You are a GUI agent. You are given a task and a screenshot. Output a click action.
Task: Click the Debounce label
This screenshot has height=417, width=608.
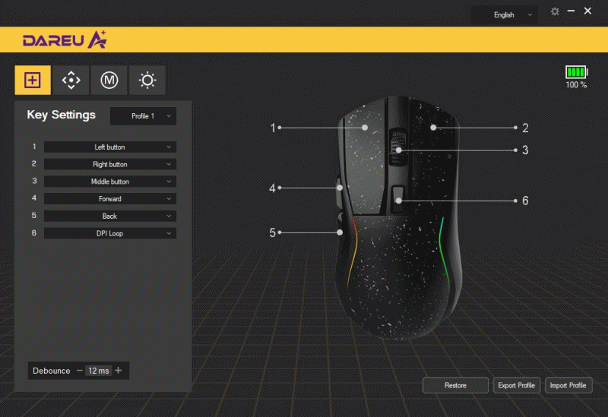[52, 371]
